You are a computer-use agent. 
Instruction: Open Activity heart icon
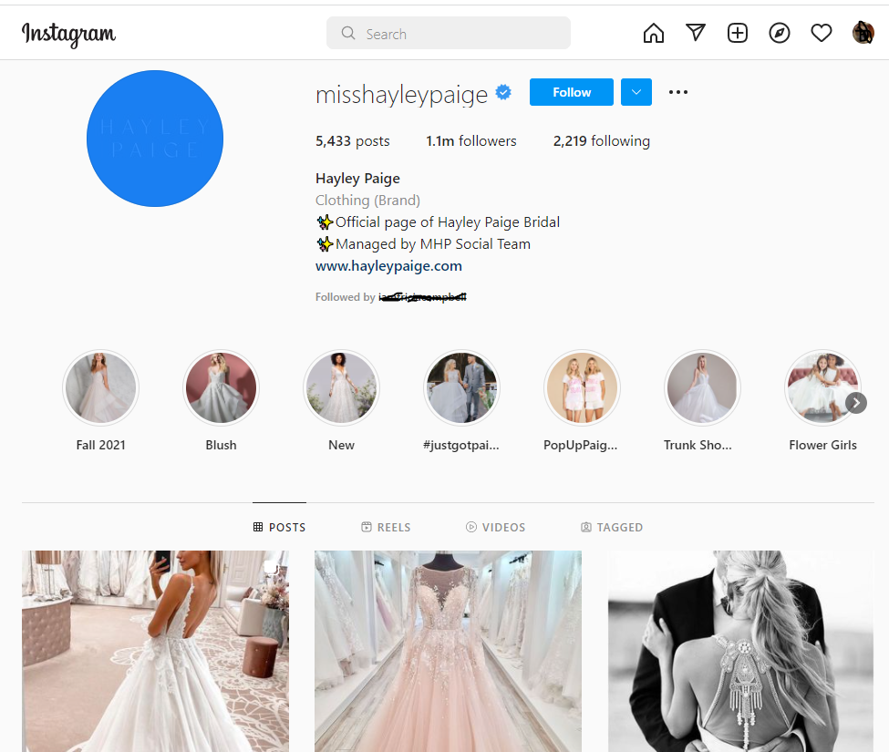point(821,33)
